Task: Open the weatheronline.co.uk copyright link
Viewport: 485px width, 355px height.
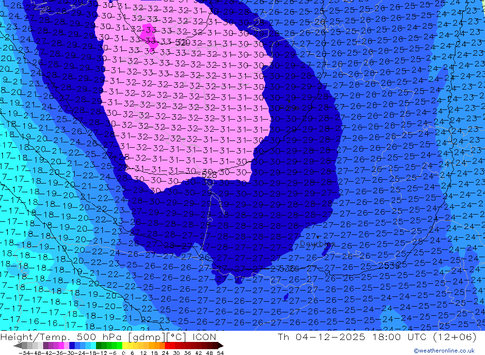Action: tap(444, 351)
